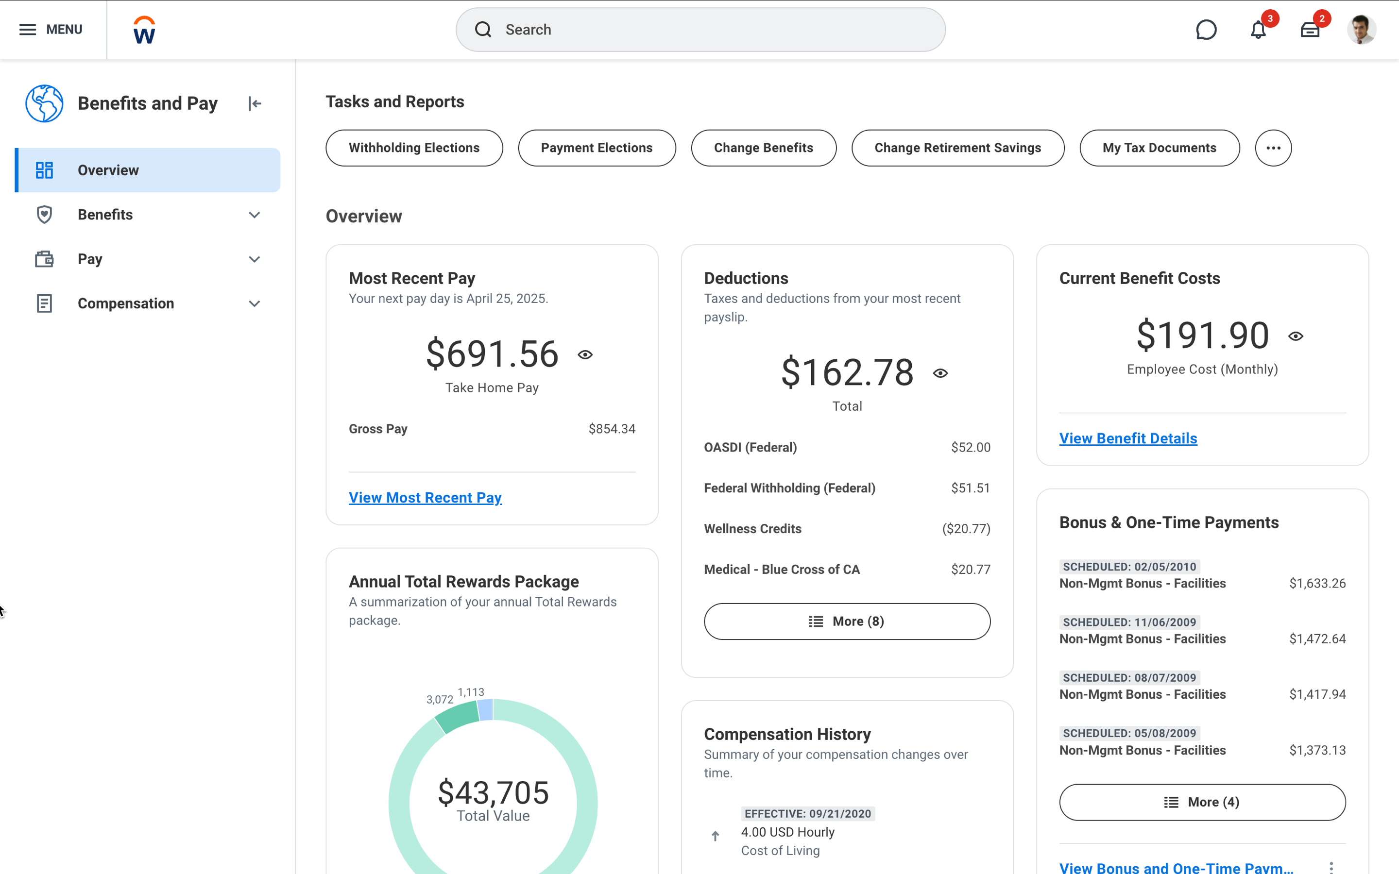This screenshot has height=874, width=1399.
Task: Select the Overview dashboard icon in sidebar
Action: 44,170
